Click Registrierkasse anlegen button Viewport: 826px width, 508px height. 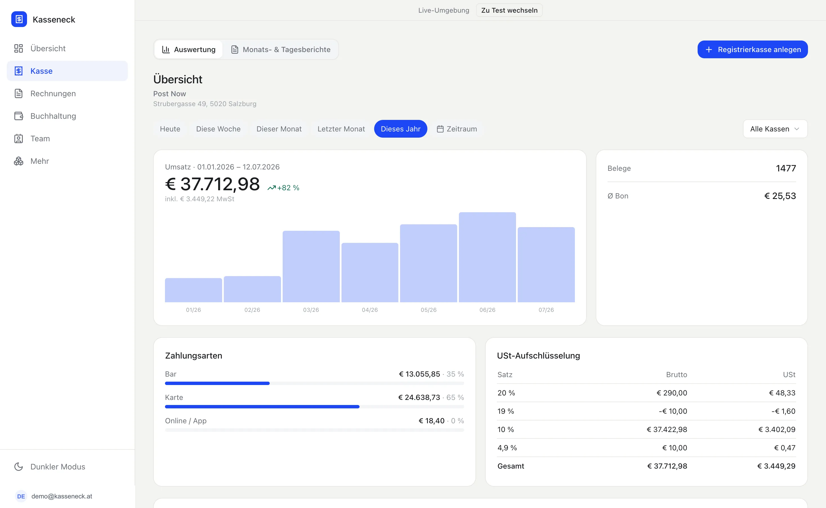(x=753, y=49)
